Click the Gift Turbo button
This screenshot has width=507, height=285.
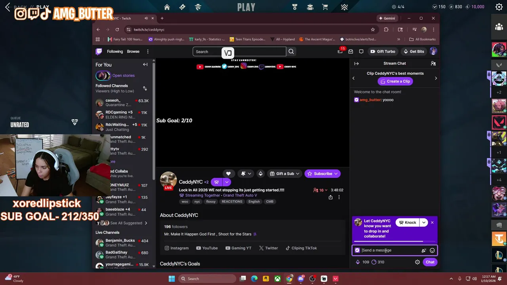383,51
